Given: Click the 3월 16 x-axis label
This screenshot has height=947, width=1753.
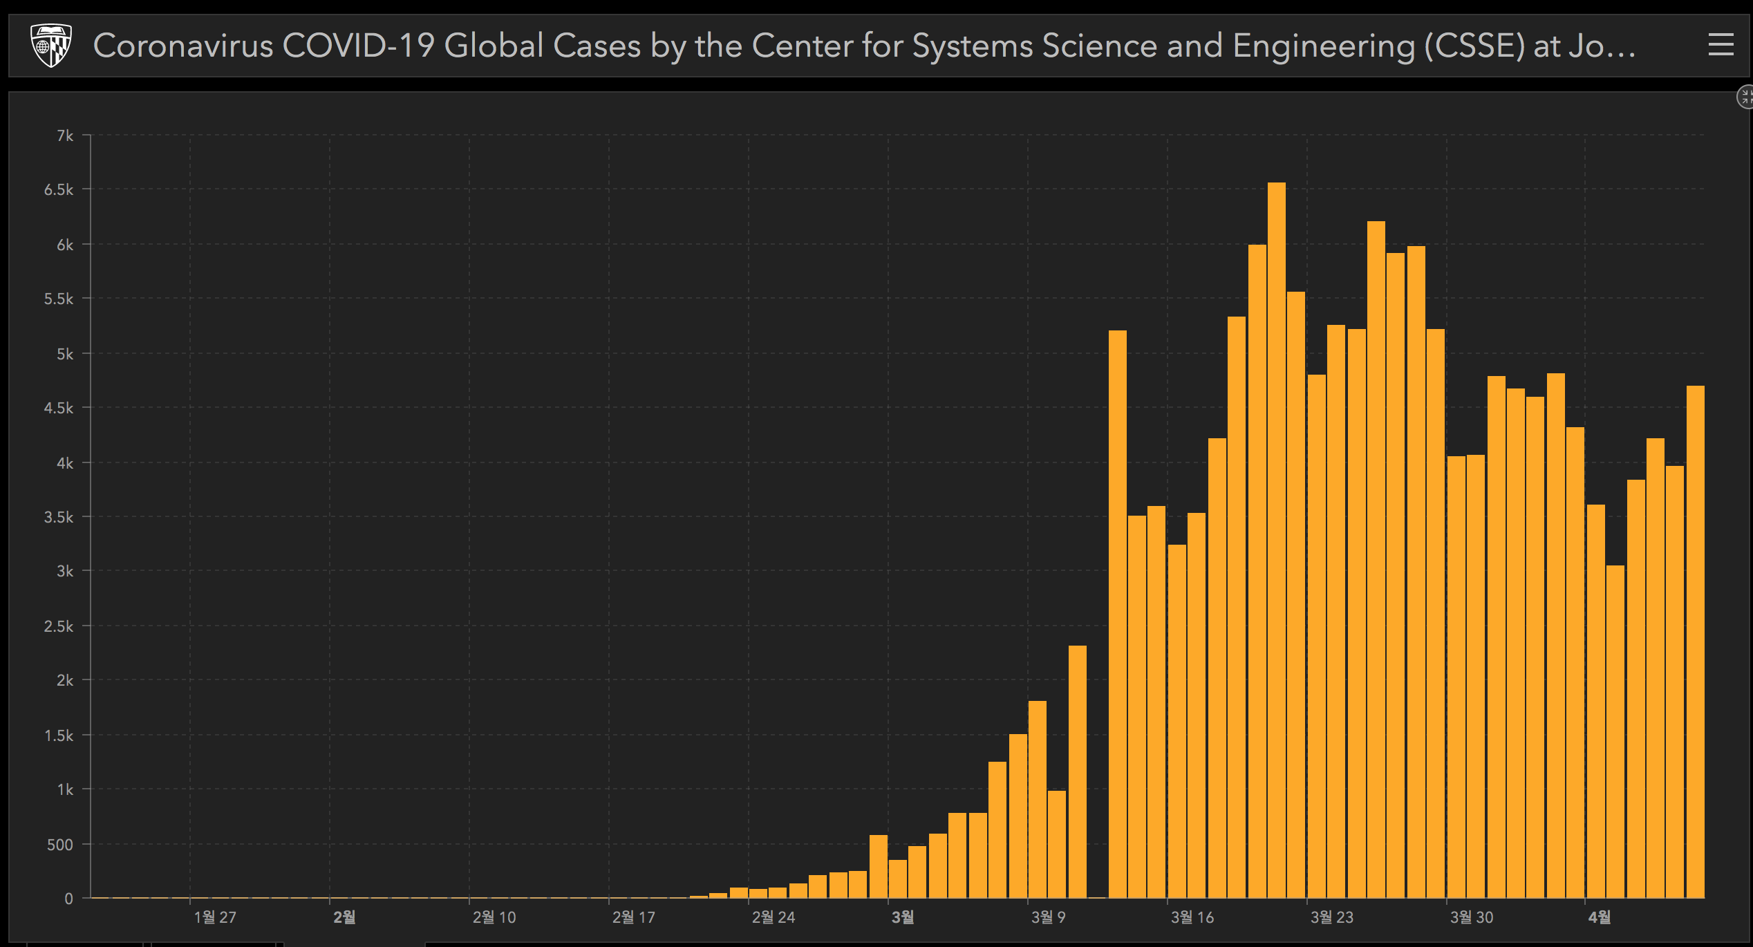Looking at the screenshot, I should click(1192, 917).
